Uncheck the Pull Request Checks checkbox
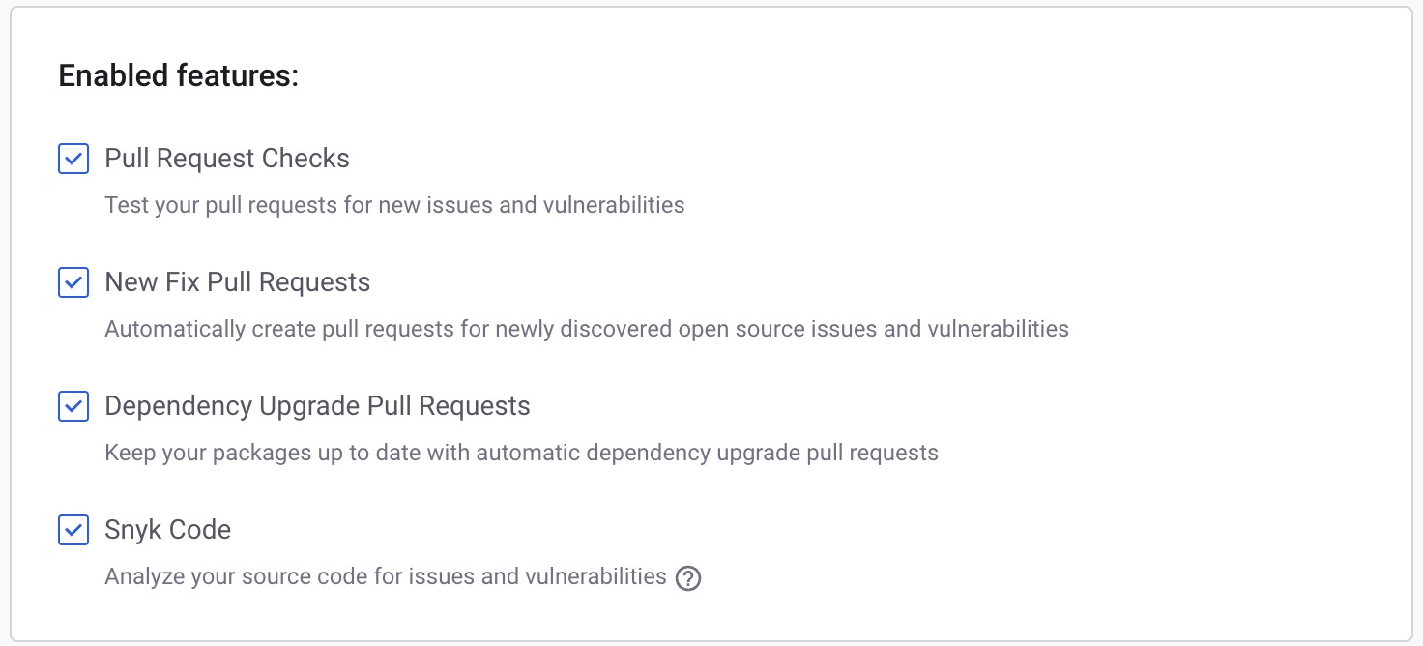 [73, 159]
